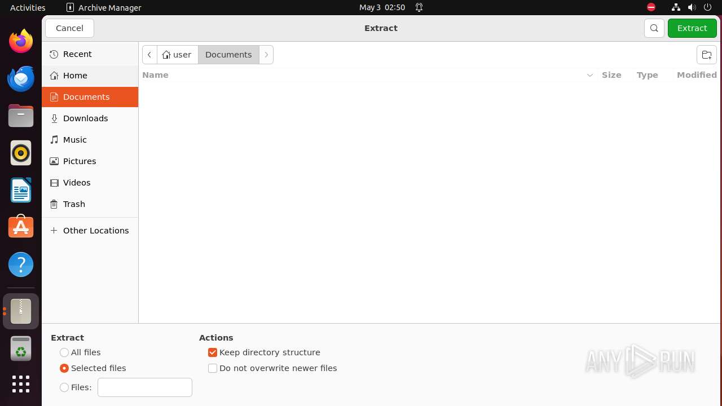The image size is (722, 406).
Task: Click the green Extract button
Action: [692, 28]
